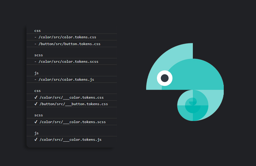Select the scss heading above the checkmarked file
The image size is (256, 166).
(38, 115)
